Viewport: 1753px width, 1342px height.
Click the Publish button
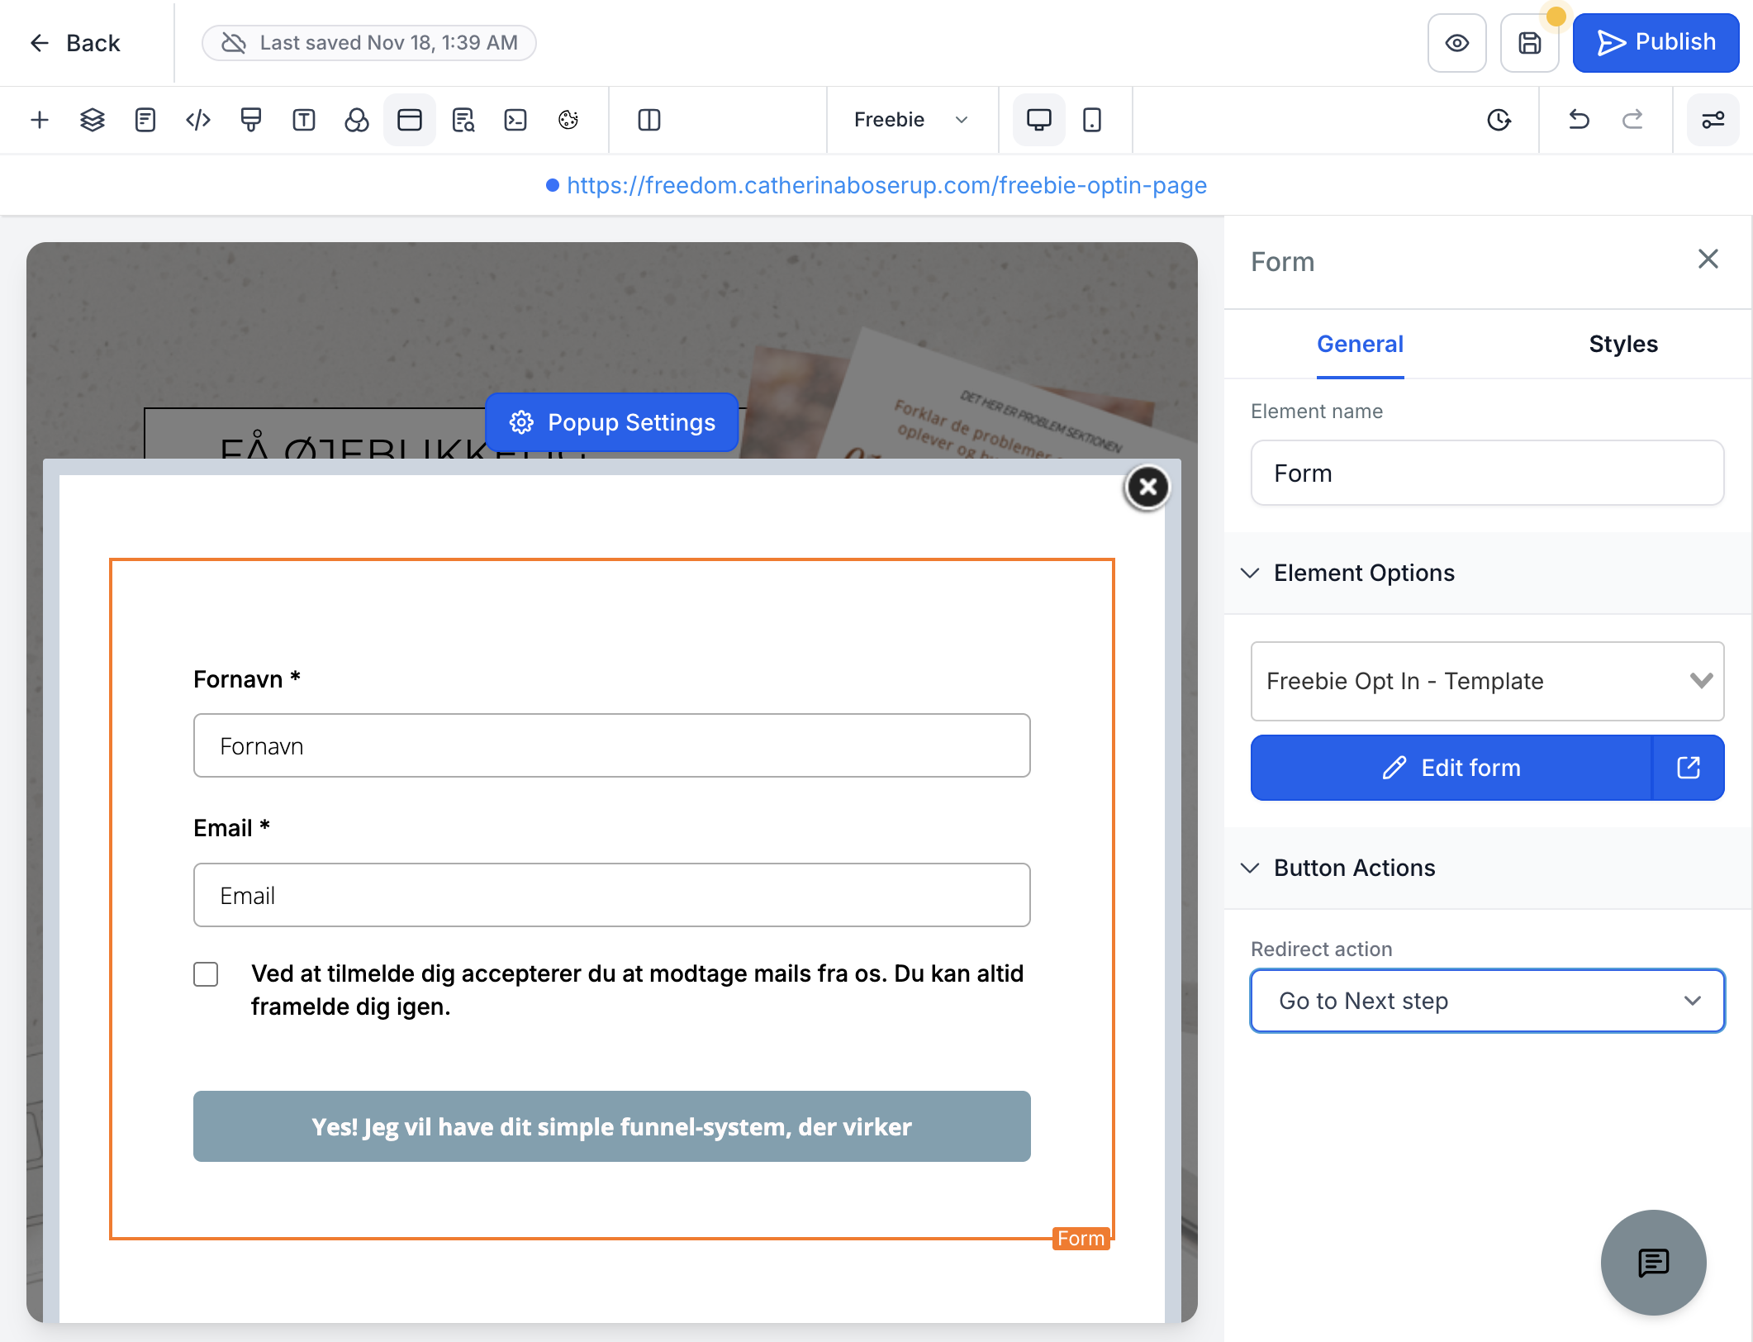[x=1656, y=43]
